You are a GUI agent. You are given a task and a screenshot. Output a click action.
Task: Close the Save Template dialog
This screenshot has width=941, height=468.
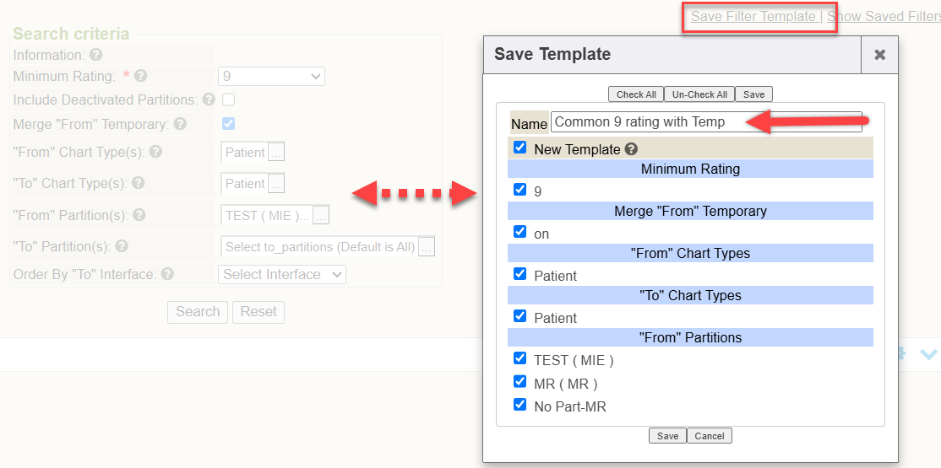(x=880, y=55)
